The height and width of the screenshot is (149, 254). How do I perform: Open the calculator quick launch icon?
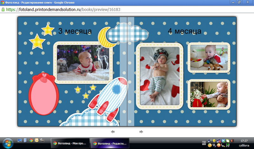(x=25, y=140)
